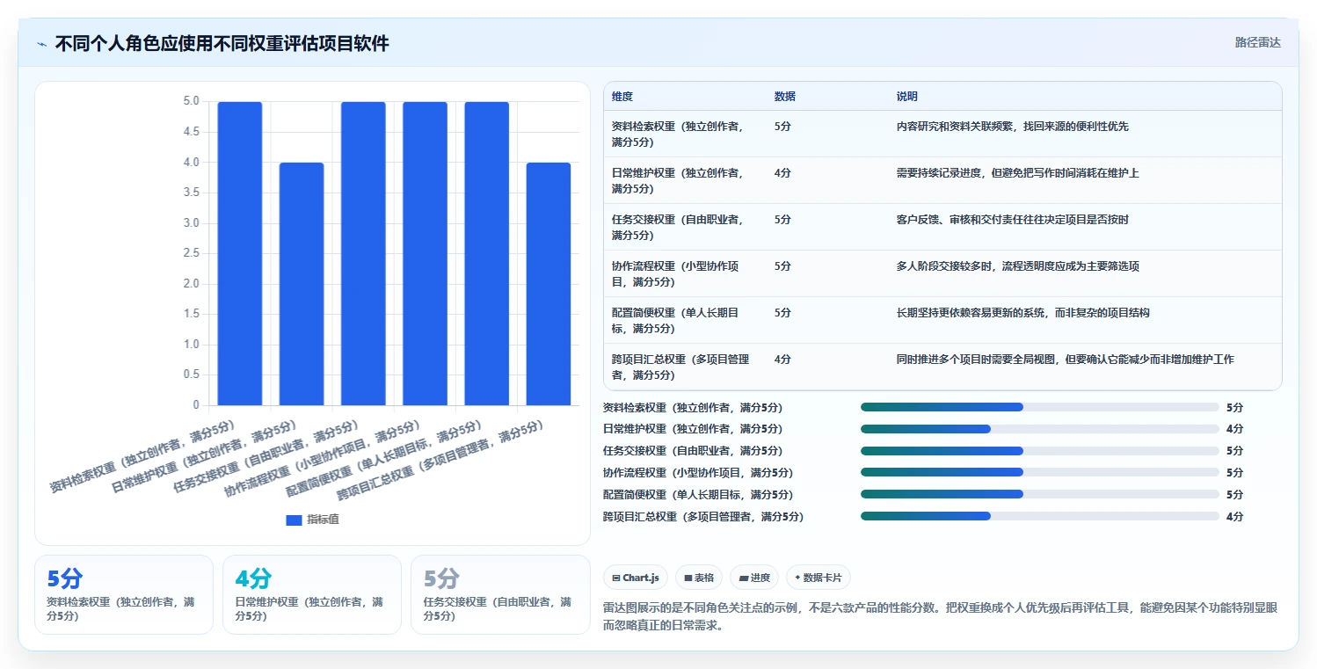This screenshot has height=669, width=1317.
Task: Click description 多人阶段交接较多时
Action: coord(1018,266)
